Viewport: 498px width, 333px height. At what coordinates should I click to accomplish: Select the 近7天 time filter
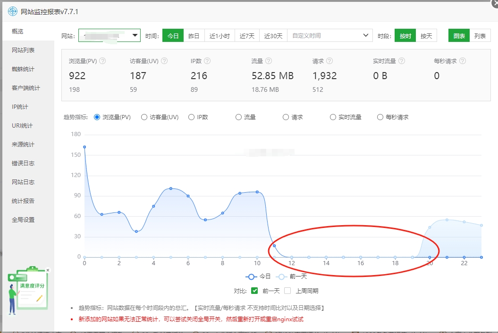tap(247, 35)
